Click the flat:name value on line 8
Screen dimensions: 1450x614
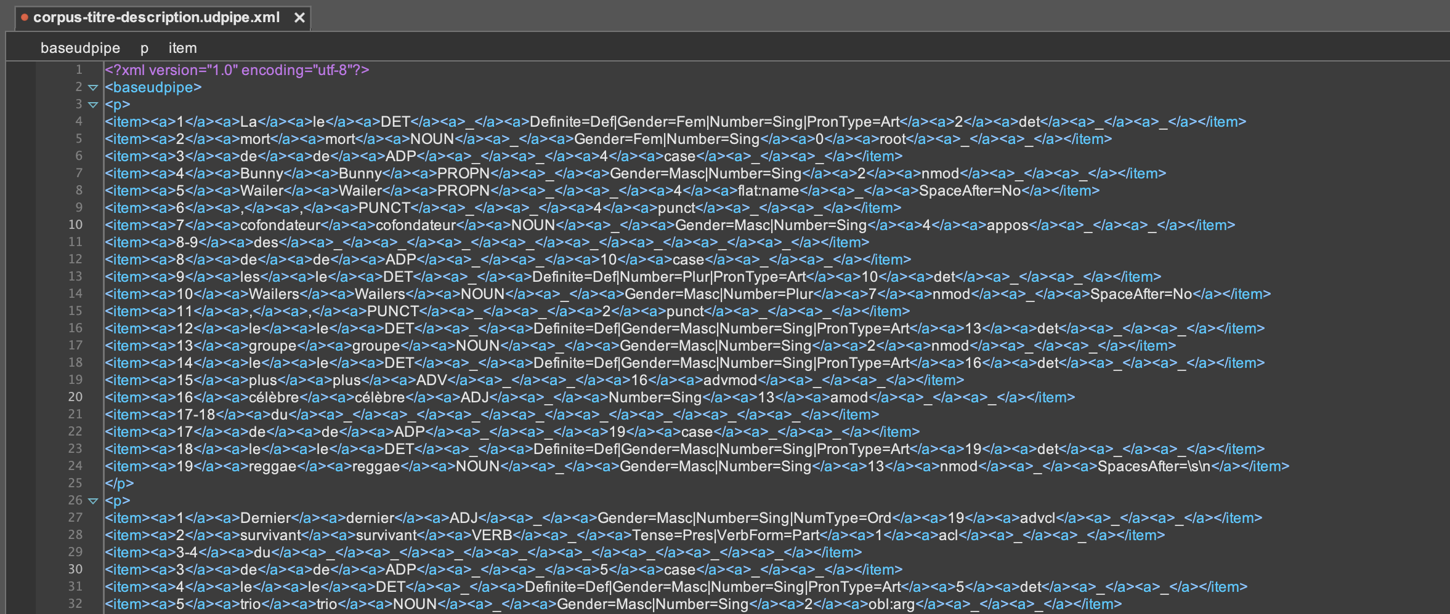(768, 191)
